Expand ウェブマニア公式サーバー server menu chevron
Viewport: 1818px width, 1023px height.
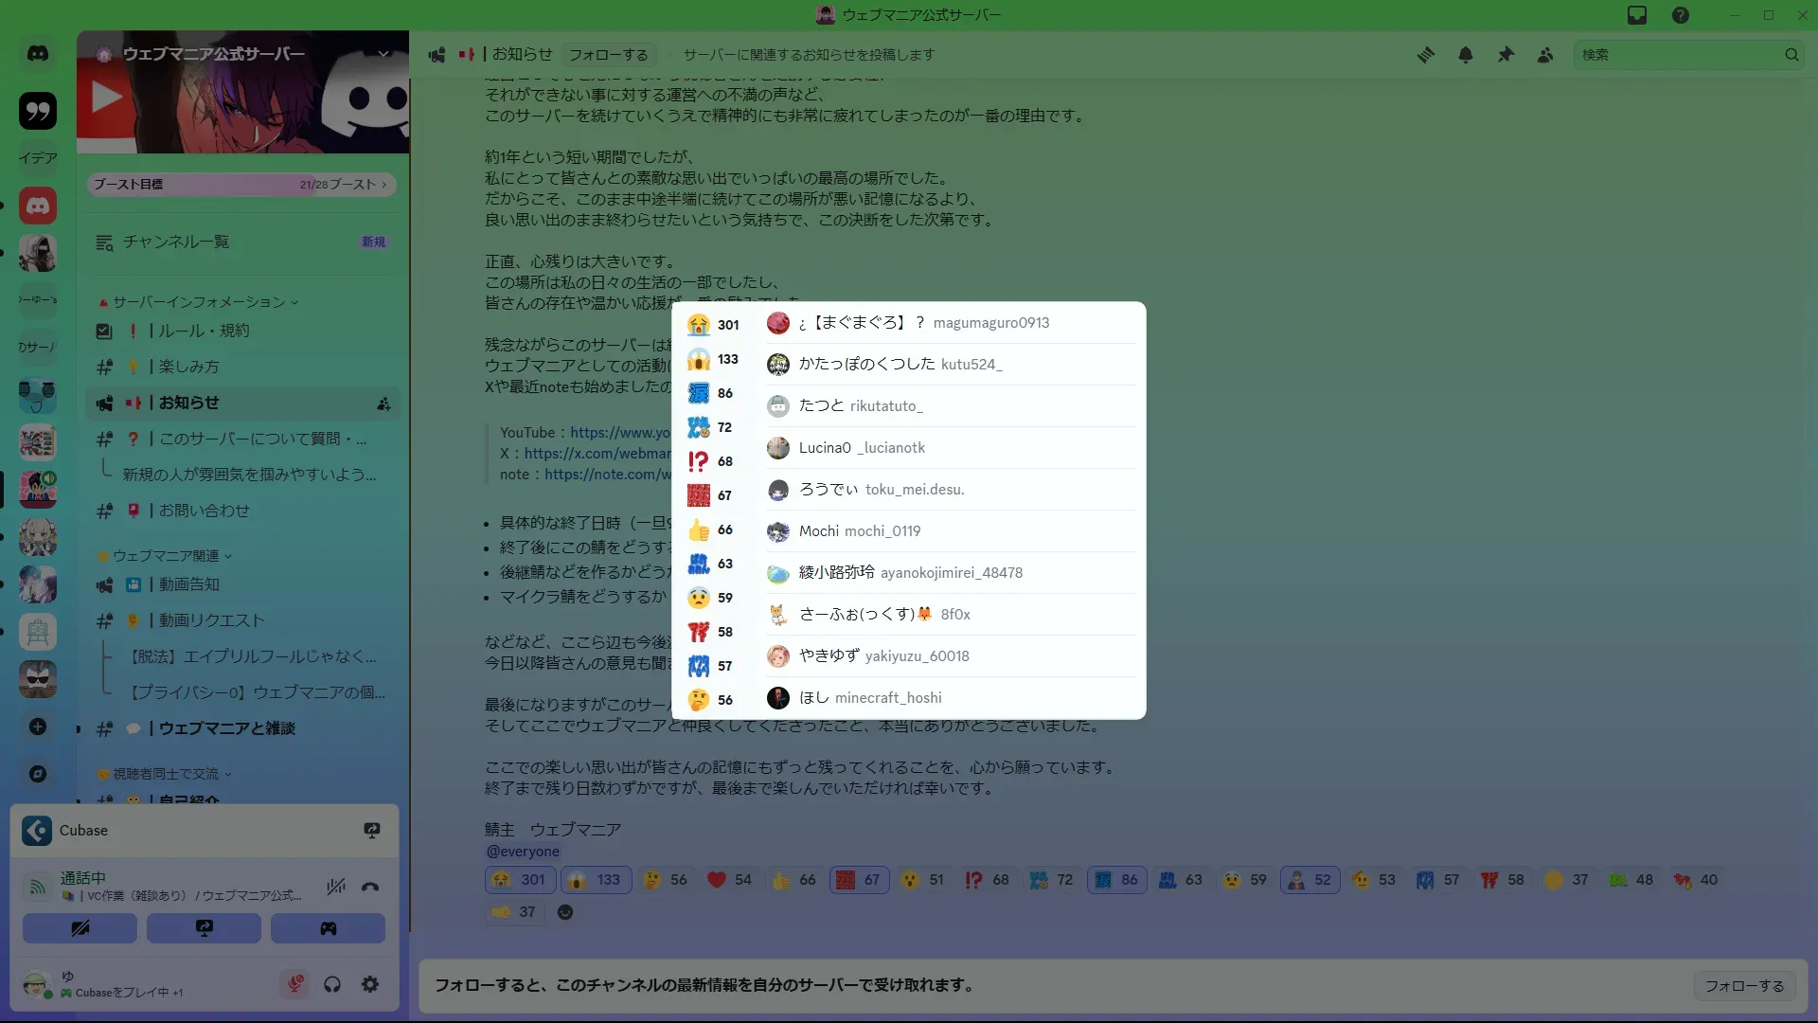point(383,54)
